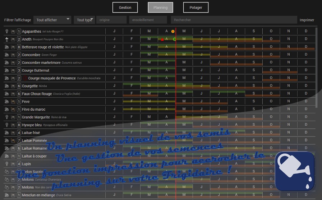Screen dimensions: 322x200
Task: Click the red warning icon on Courge musquée
Action: click(25, 78)
